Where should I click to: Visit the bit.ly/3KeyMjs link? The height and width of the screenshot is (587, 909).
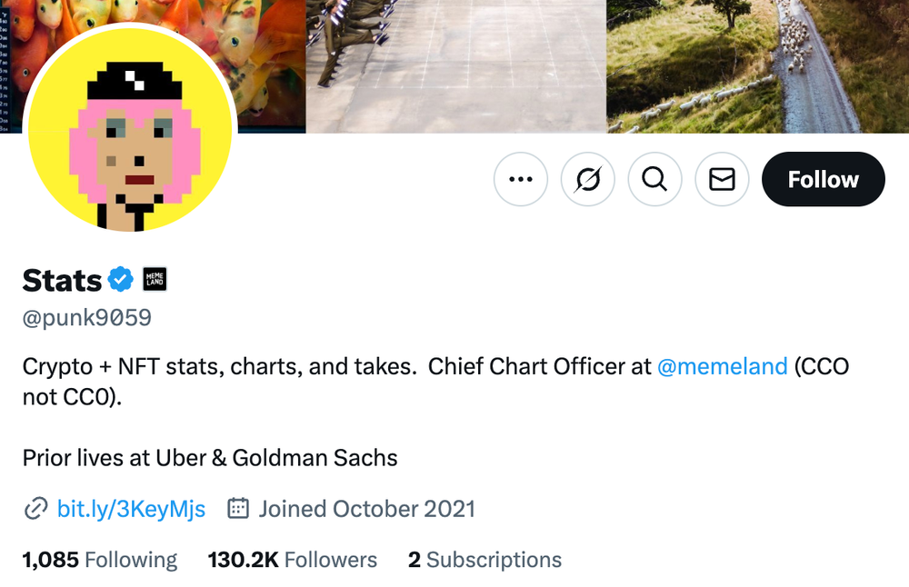131,509
